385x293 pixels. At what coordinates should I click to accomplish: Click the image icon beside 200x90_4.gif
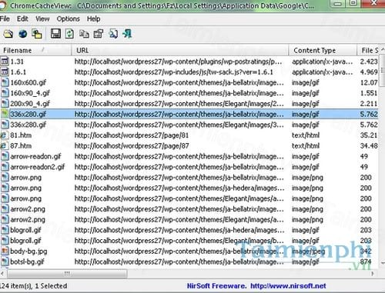[5, 104]
